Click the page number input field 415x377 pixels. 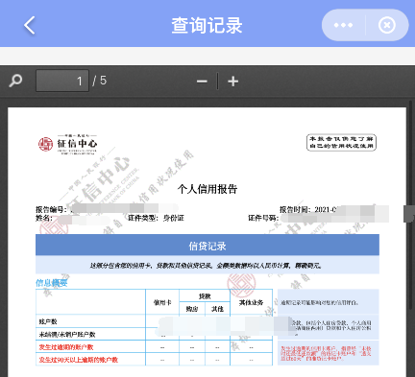pos(62,81)
